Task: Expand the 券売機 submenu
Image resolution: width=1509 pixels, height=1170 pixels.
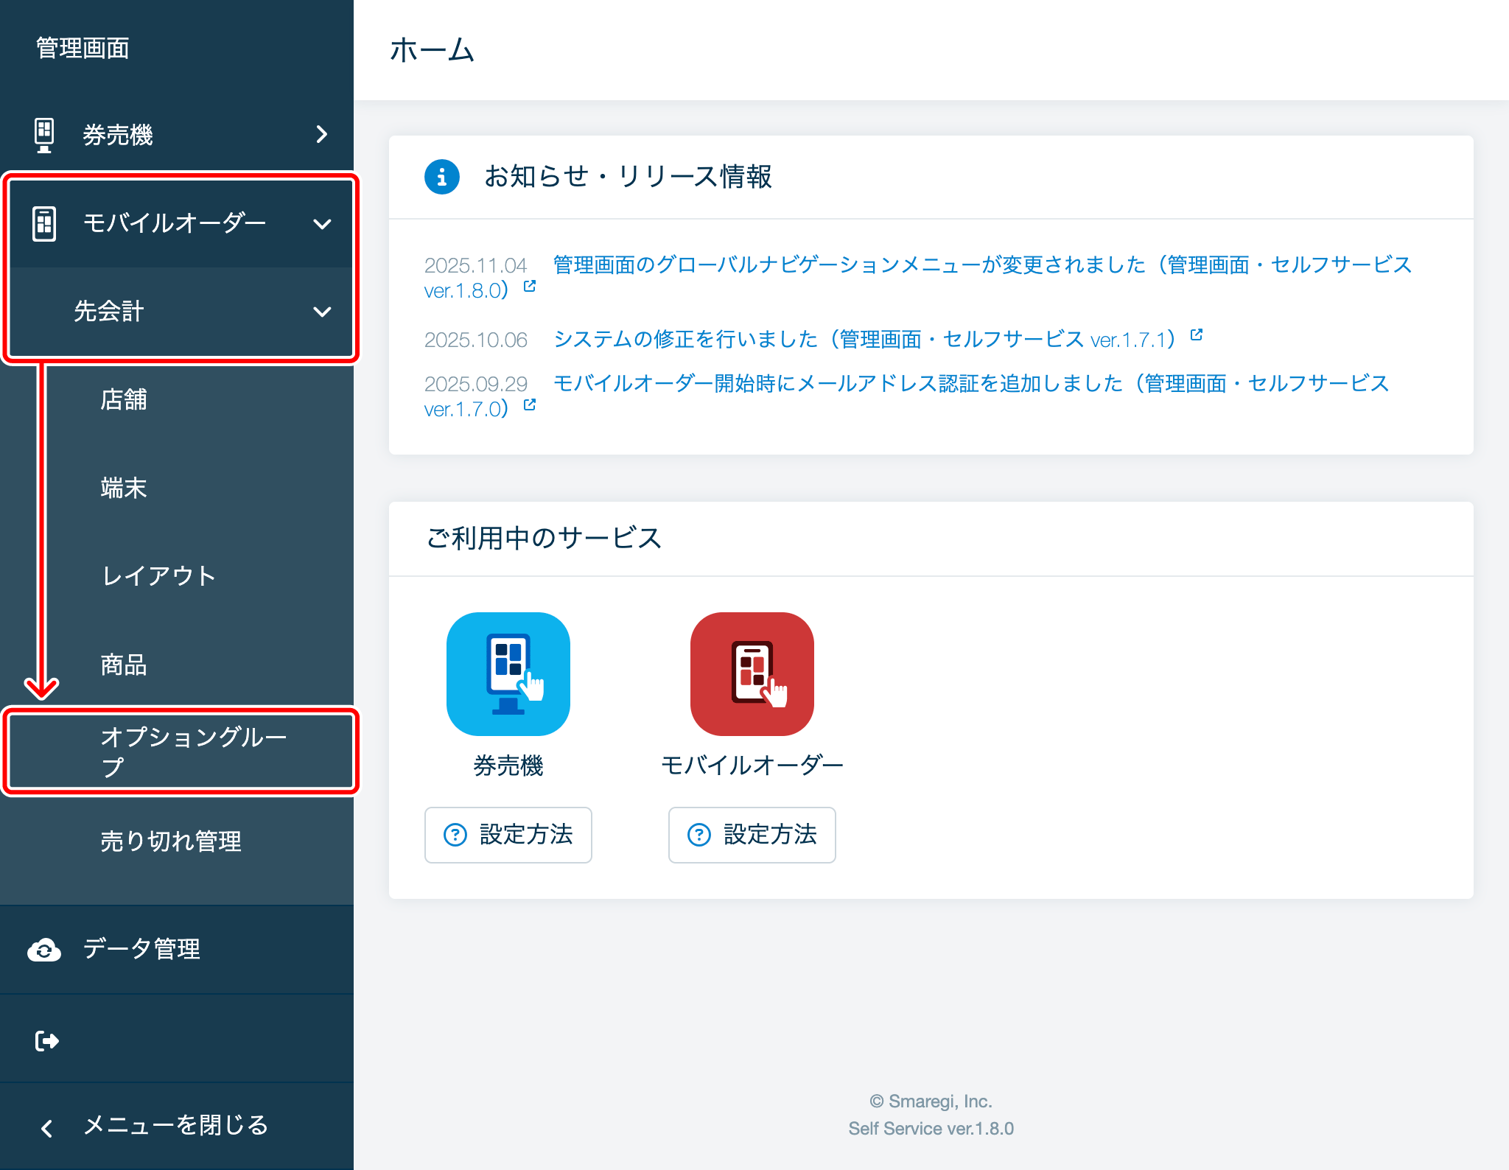Action: [x=321, y=135]
